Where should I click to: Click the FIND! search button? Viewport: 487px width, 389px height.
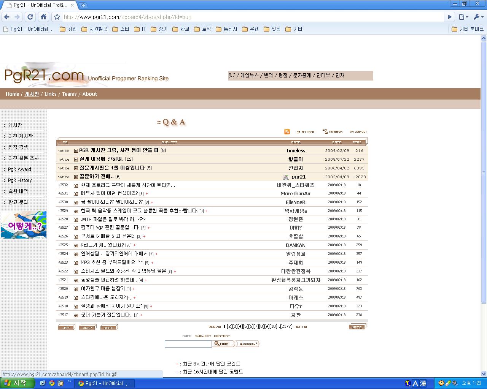coord(223,344)
